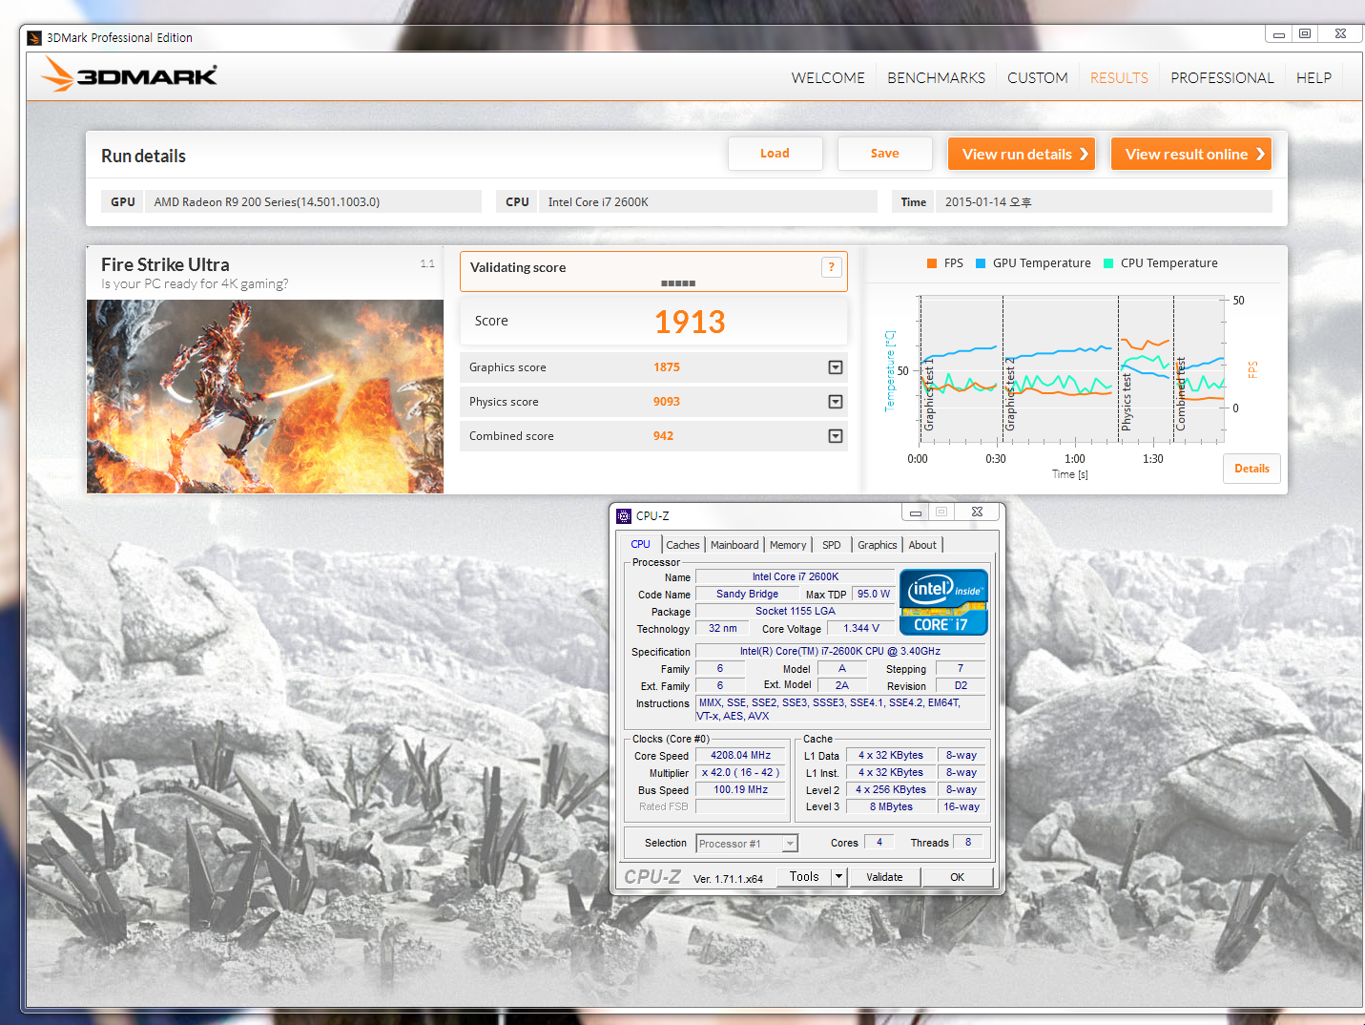Switch to the About tab in CPU-Z
The image size is (1365, 1025).
point(922,545)
